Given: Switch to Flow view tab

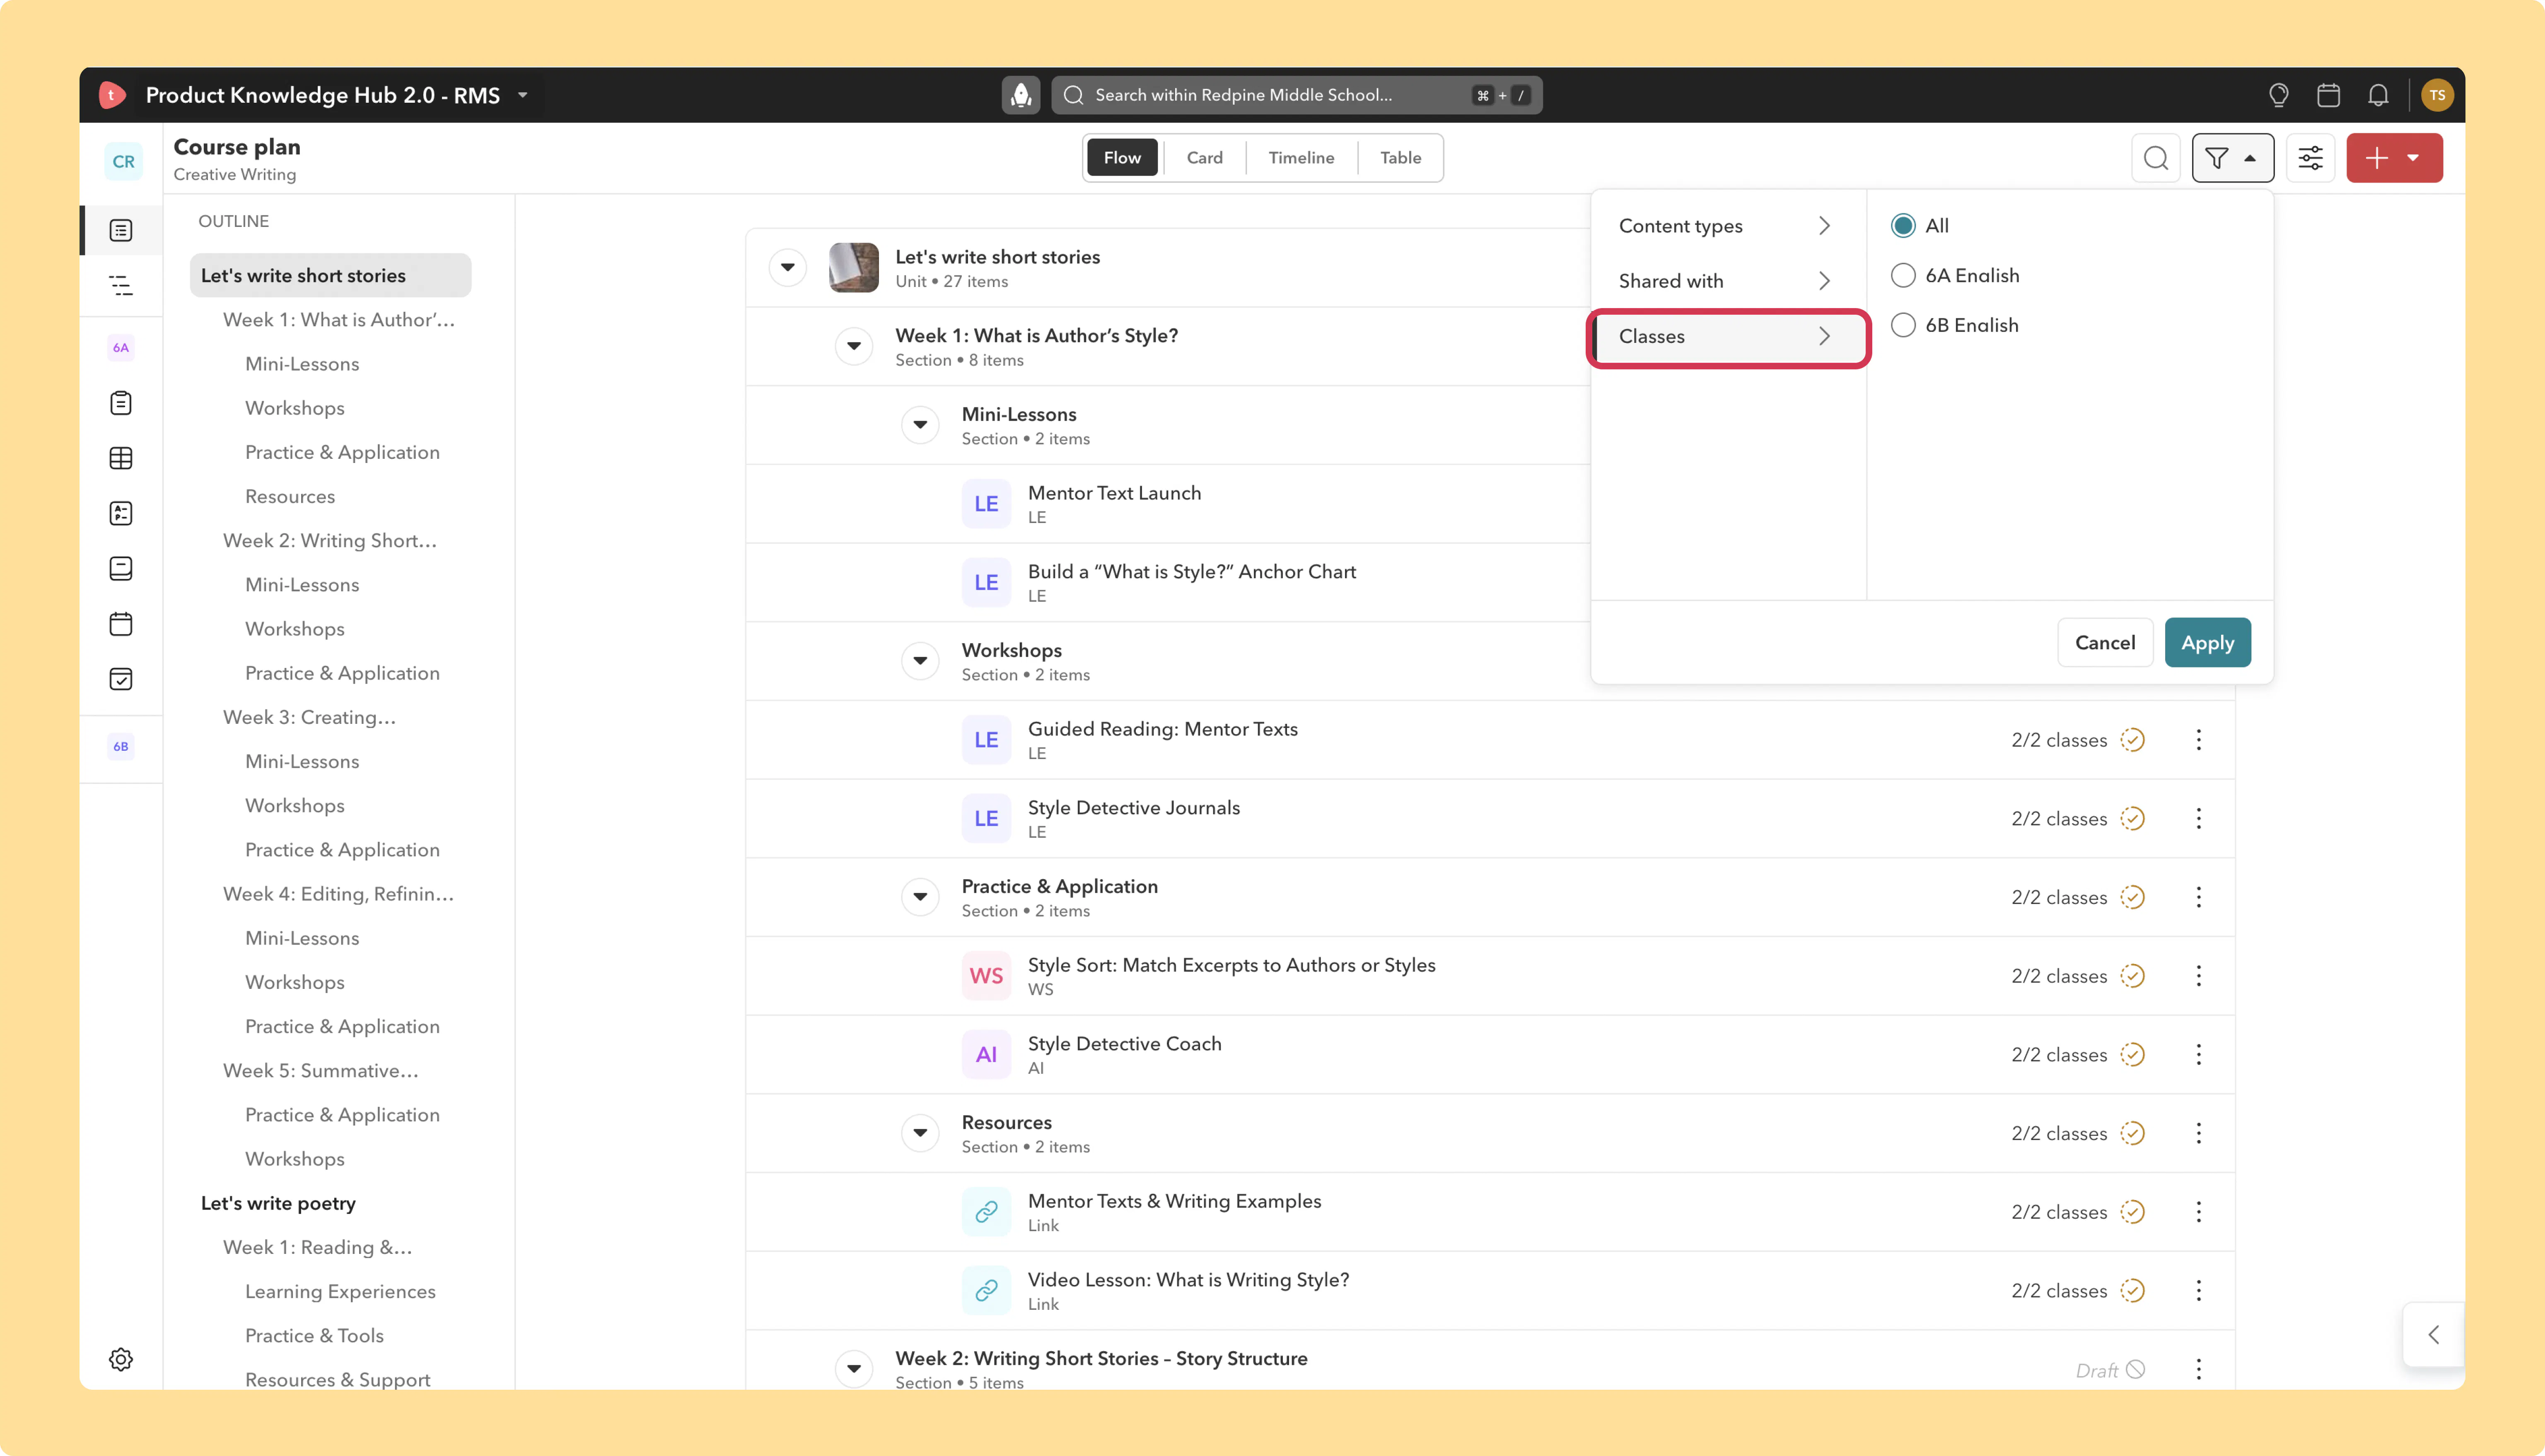Looking at the screenshot, I should coord(1122,158).
